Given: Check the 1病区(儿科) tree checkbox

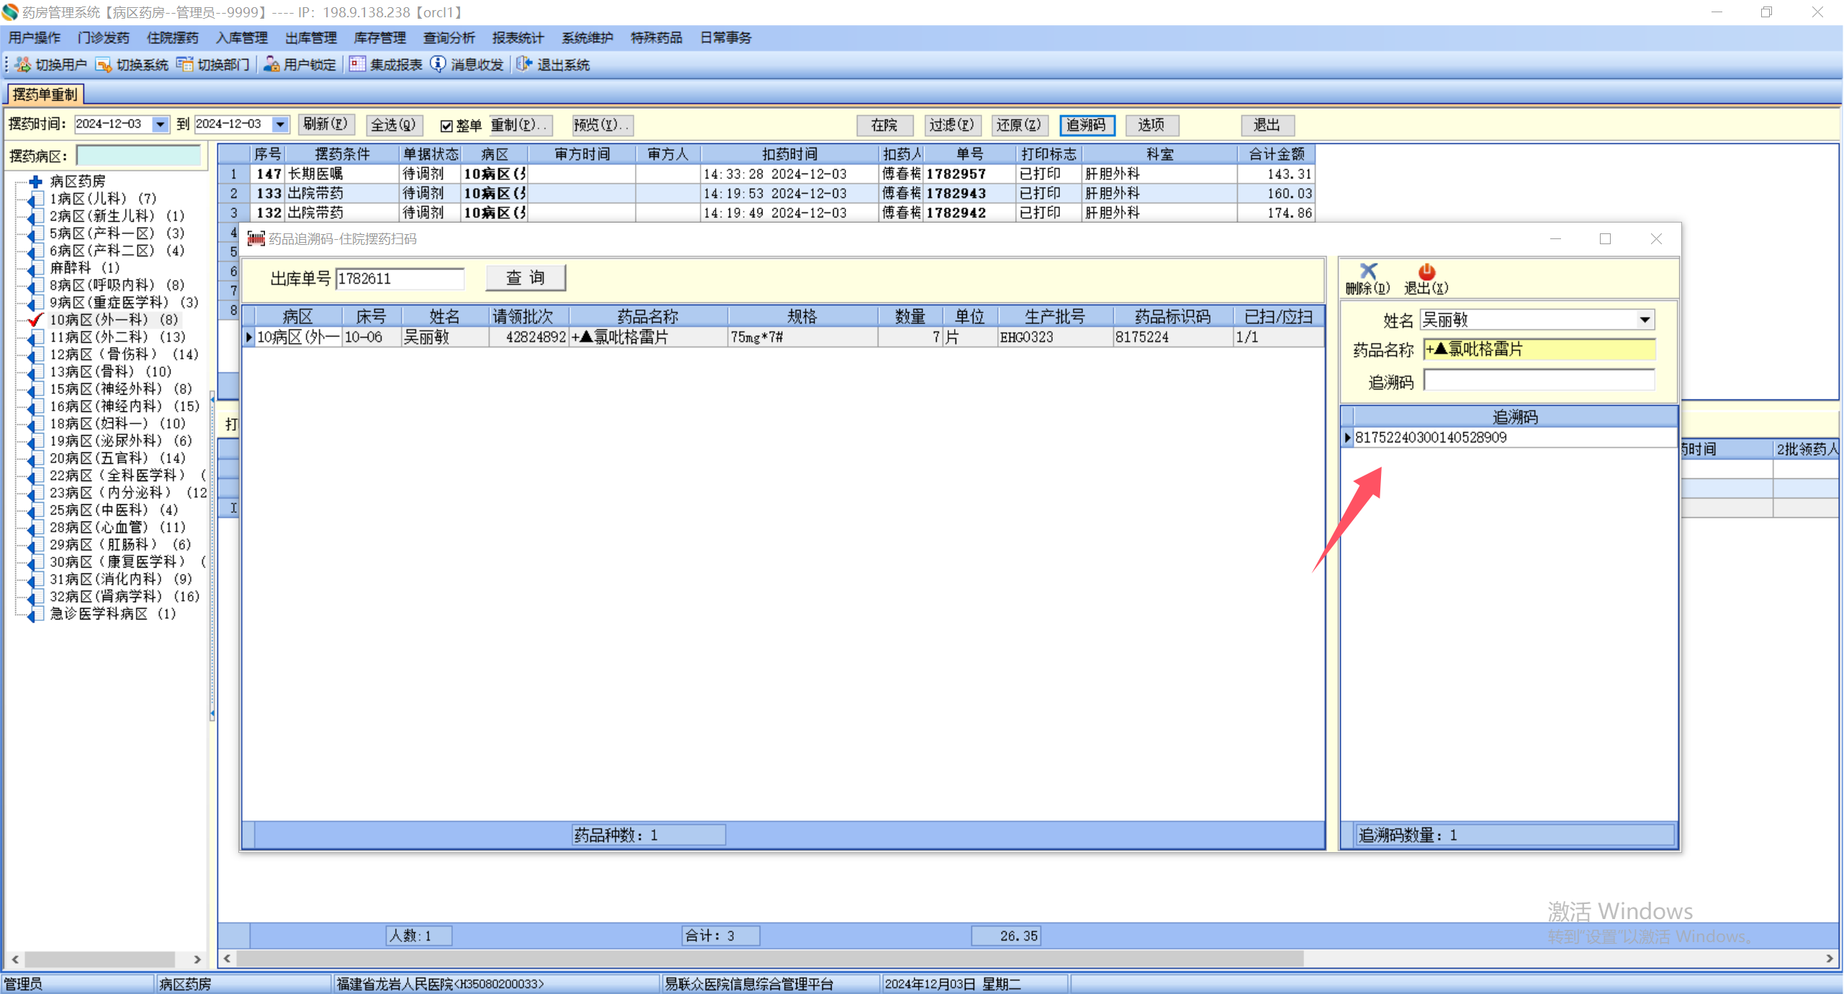Looking at the screenshot, I should click(35, 199).
